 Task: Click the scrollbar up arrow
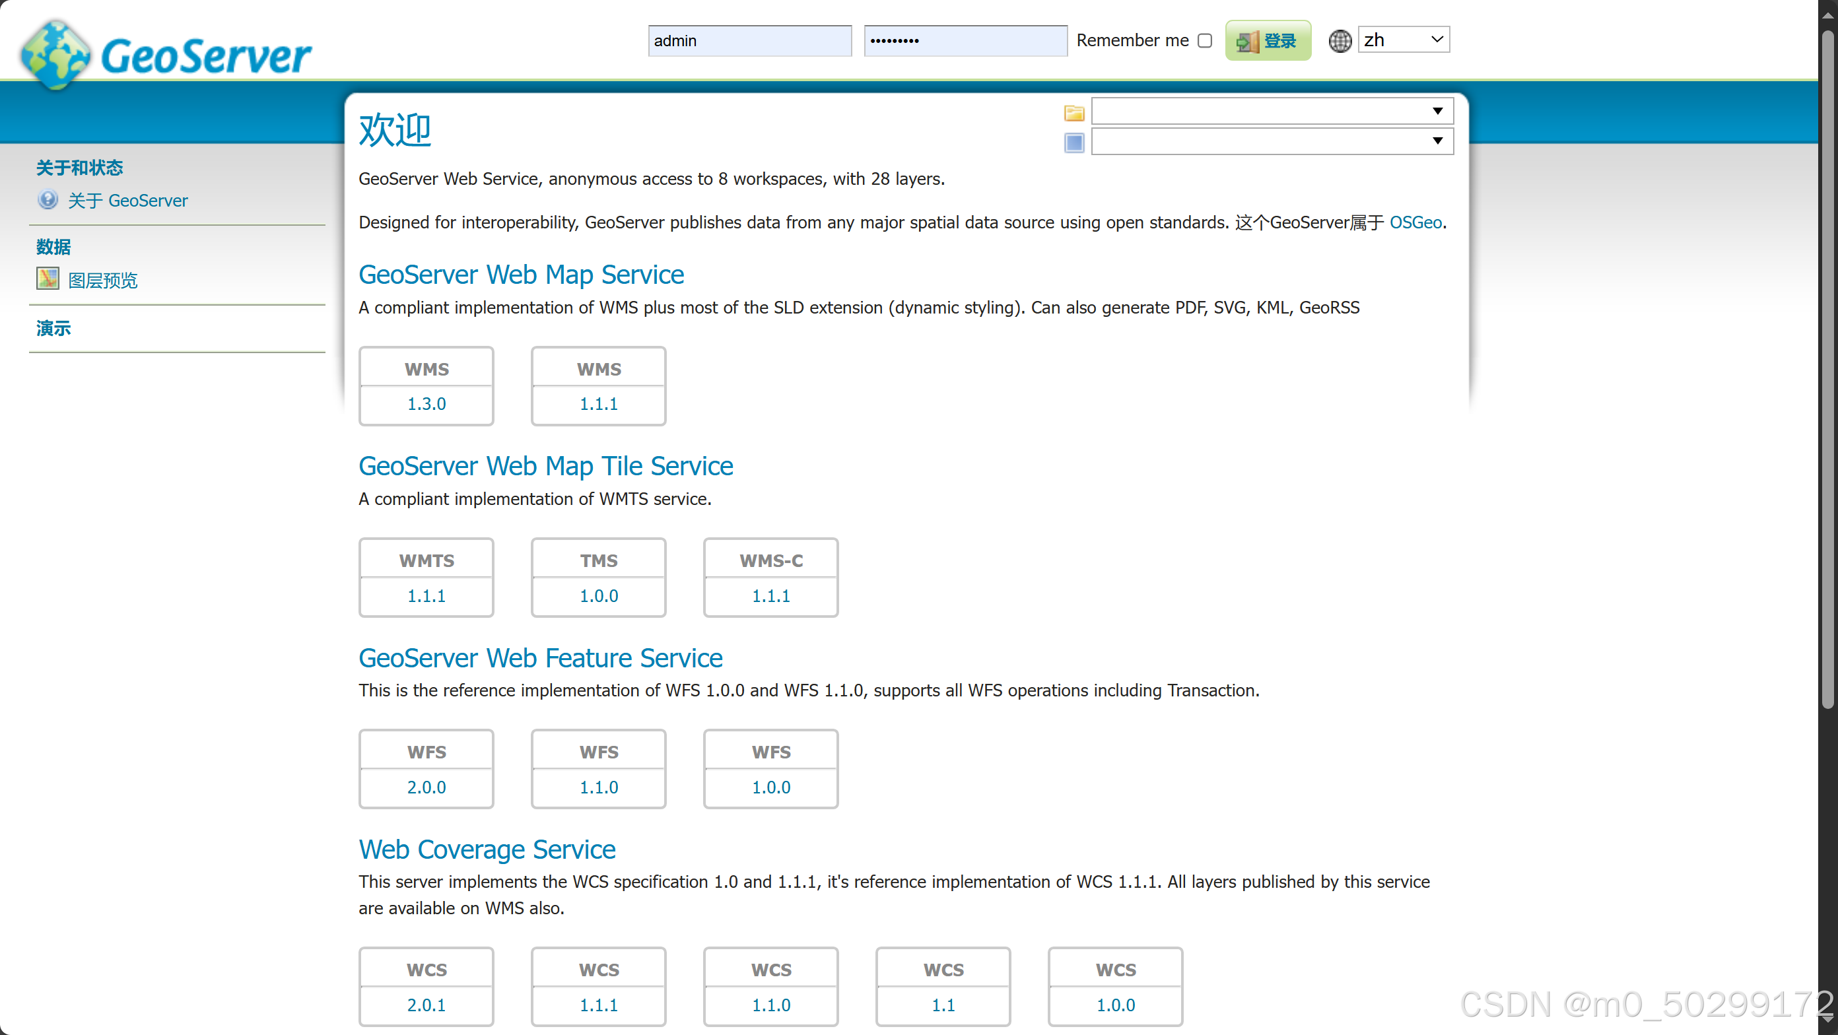(1827, 15)
